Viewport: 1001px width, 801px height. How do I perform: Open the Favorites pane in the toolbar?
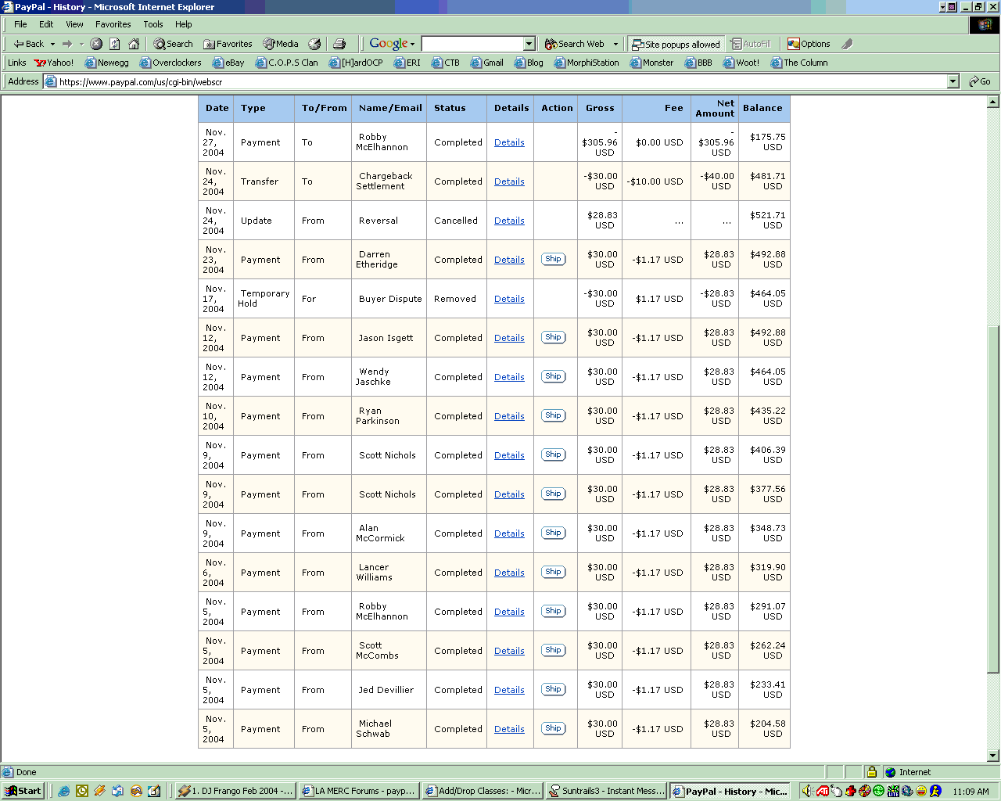(228, 44)
